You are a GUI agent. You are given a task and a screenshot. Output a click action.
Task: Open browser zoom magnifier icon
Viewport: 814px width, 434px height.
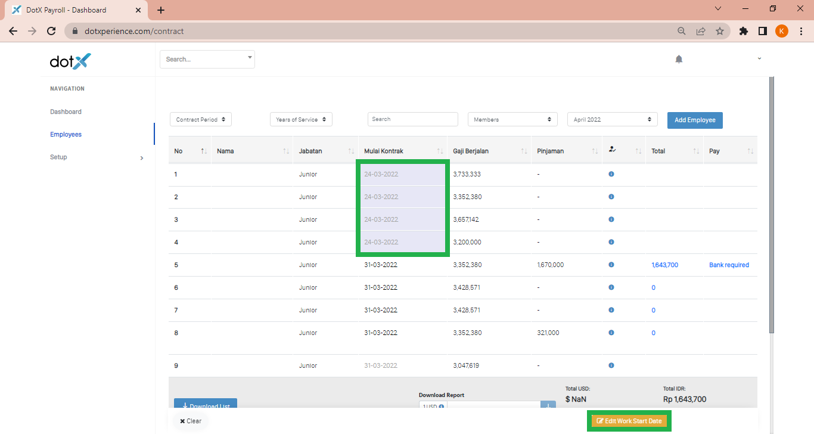pyautogui.click(x=682, y=31)
